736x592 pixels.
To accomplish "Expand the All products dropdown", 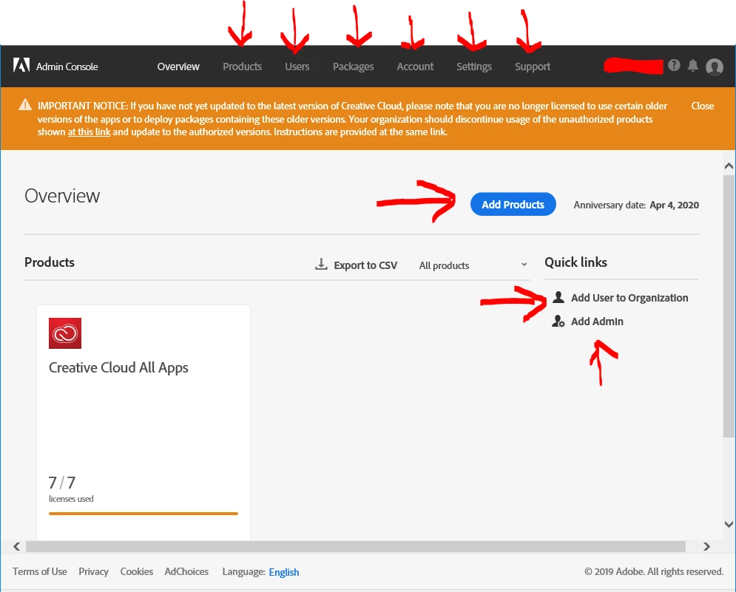I will [473, 265].
